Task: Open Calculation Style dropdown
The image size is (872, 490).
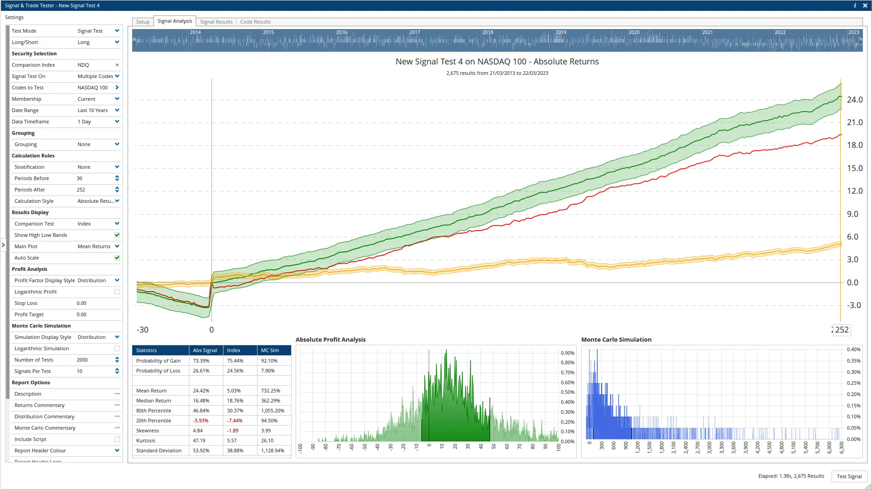Action: point(117,201)
